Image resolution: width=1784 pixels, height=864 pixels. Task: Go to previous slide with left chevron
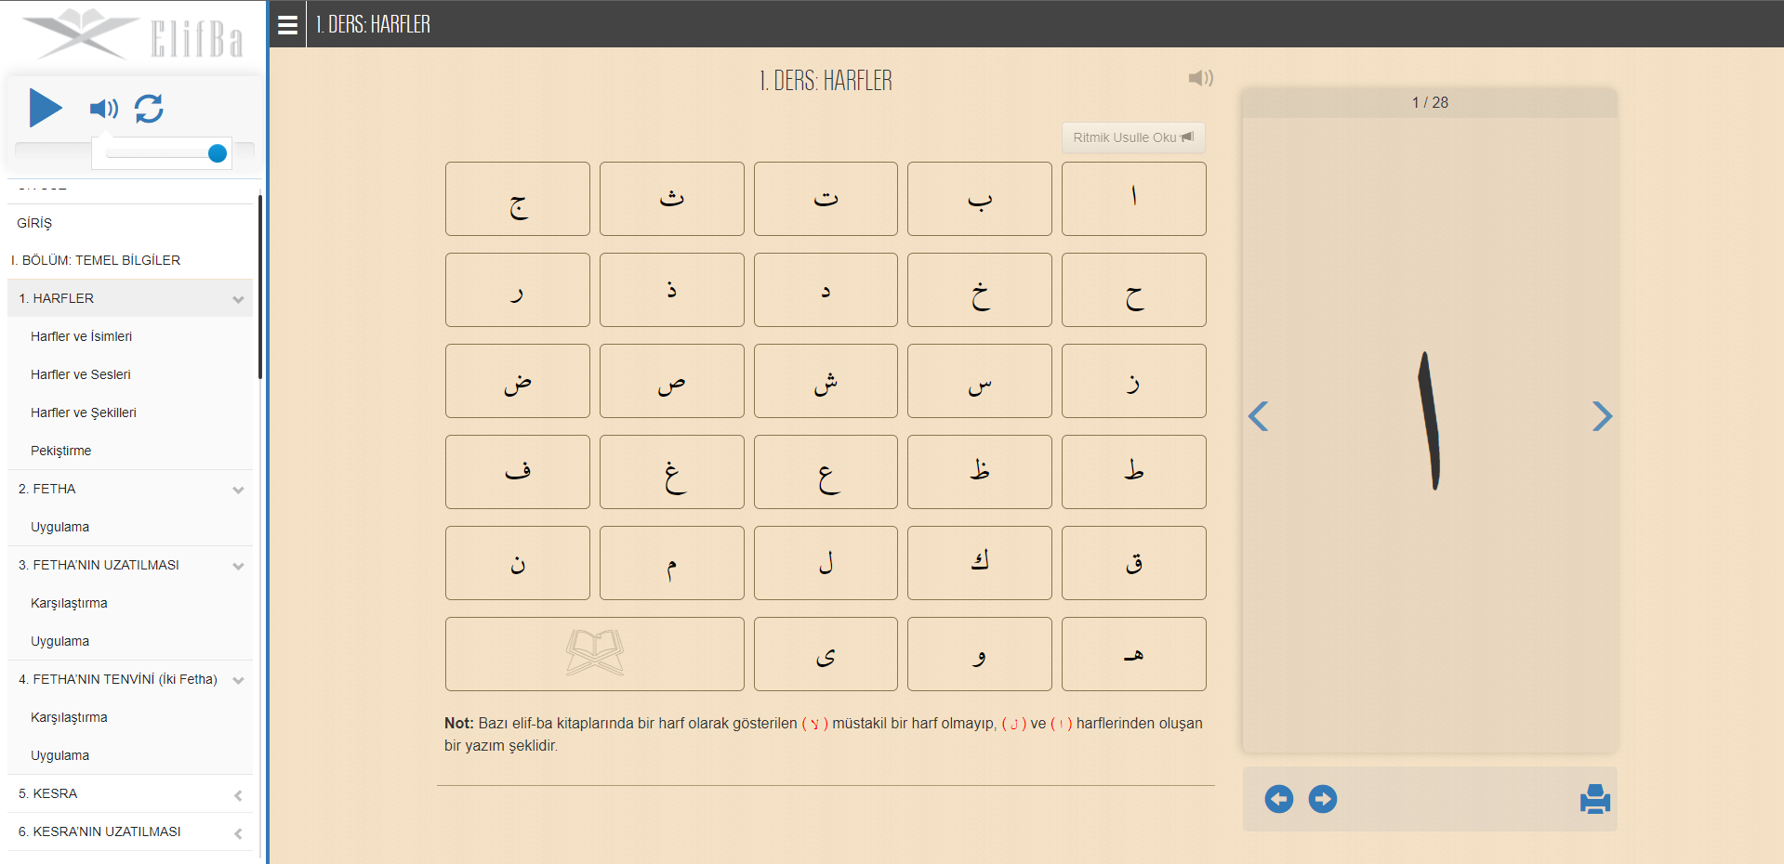tap(1258, 416)
